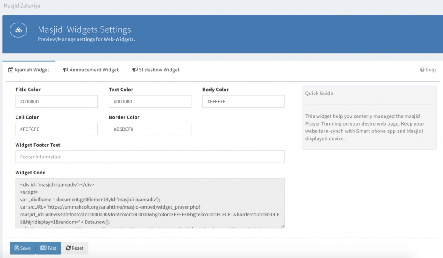Click the help question mark icon
The width and height of the screenshot is (443, 258).
(x=422, y=70)
